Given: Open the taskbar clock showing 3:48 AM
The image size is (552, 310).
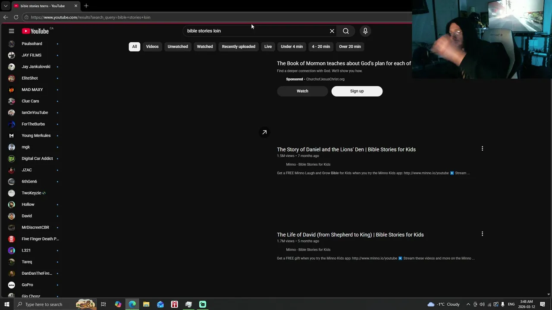Looking at the screenshot, I should pos(527,304).
